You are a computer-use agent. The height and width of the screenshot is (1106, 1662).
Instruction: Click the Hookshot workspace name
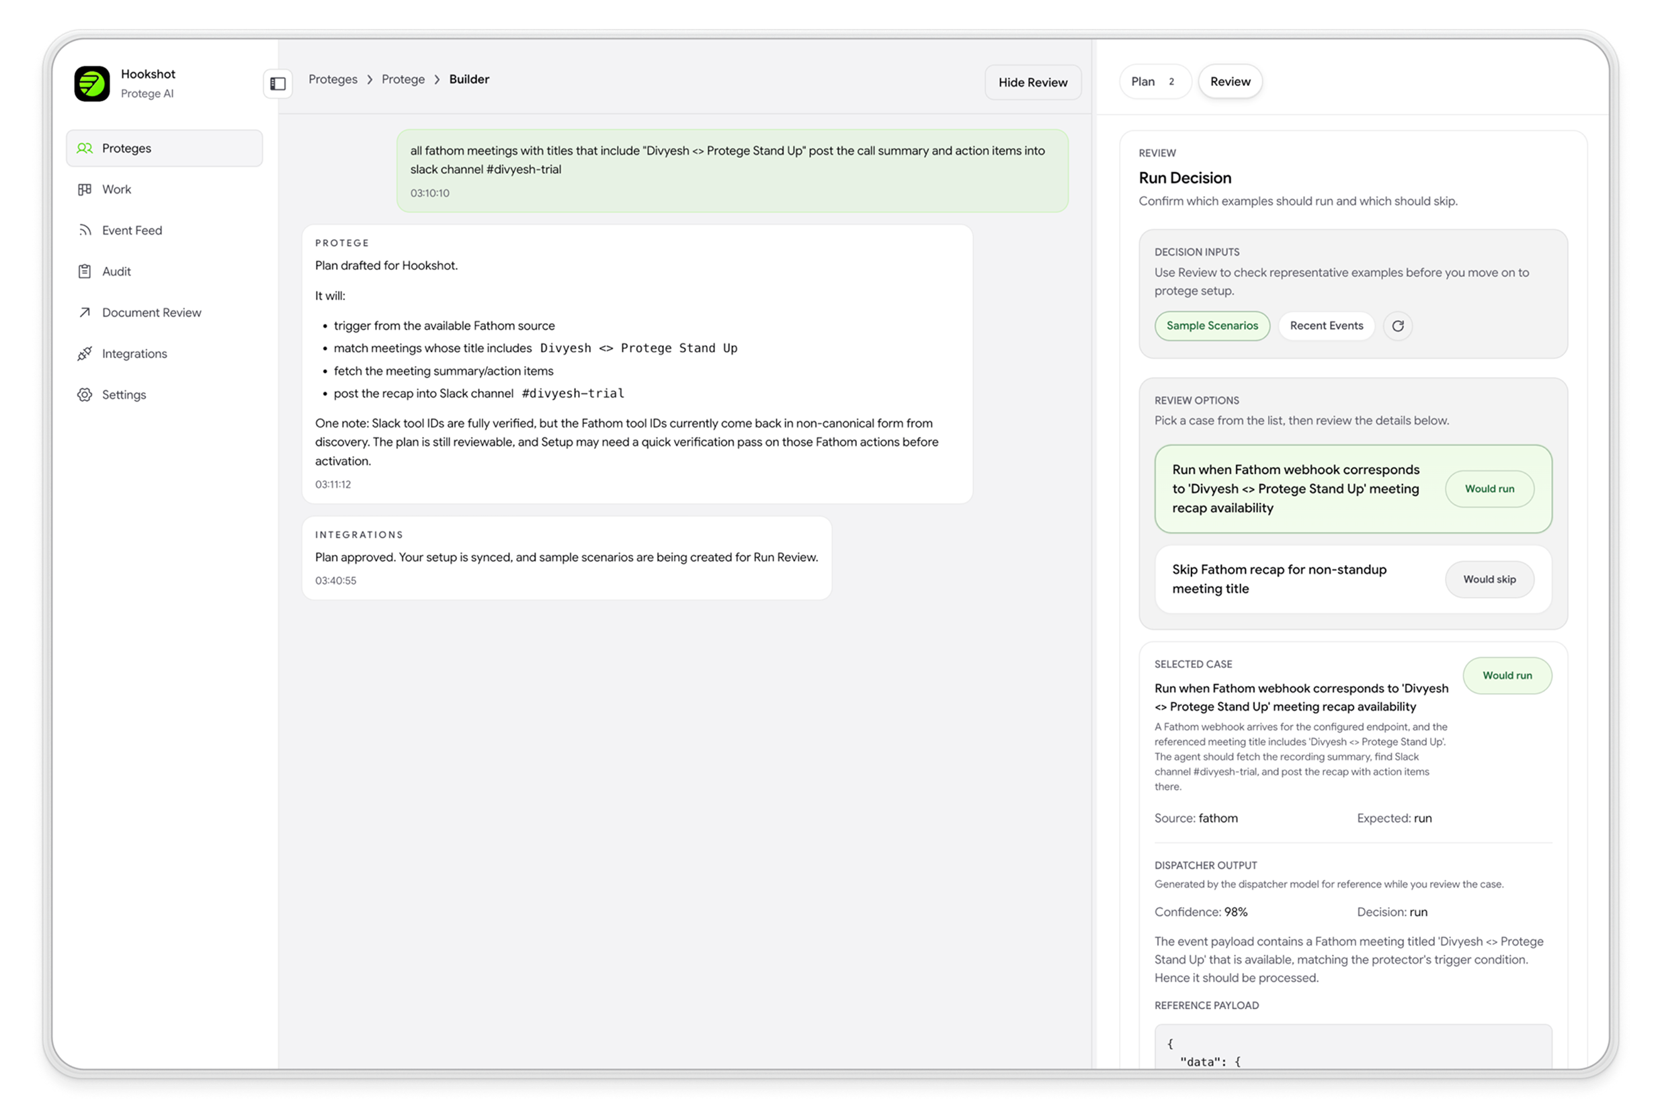pyautogui.click(x=147, y=74)
